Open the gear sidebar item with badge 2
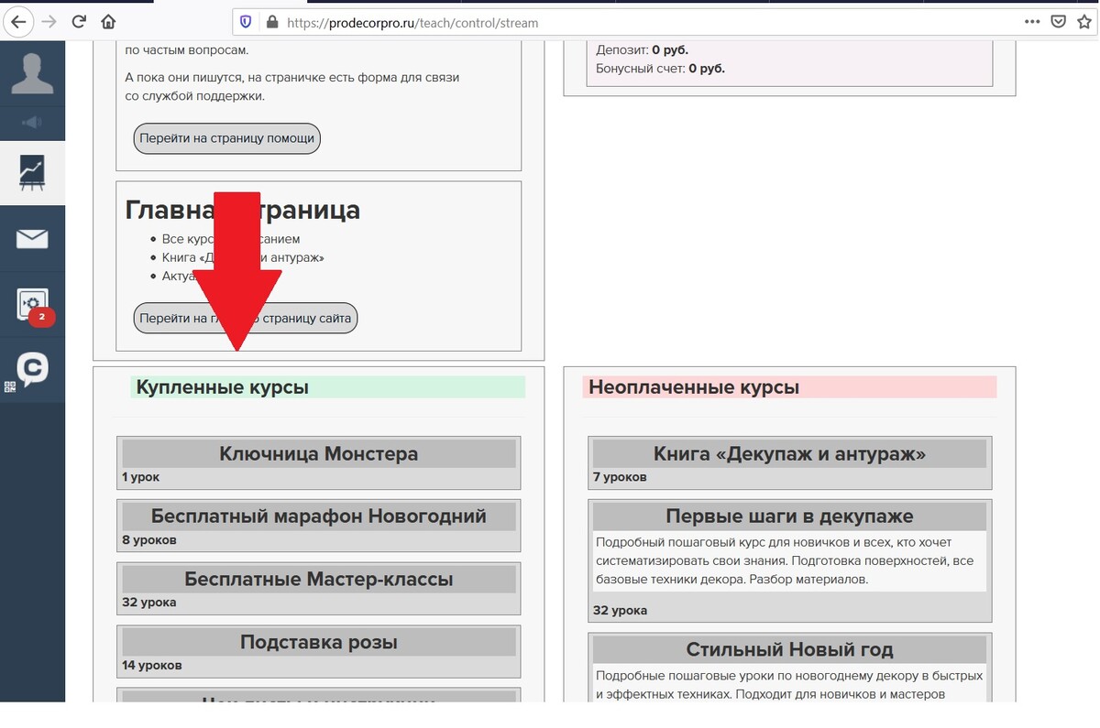Image resolution: width=1100 pixels, height=728 pixels. [33, 305]
